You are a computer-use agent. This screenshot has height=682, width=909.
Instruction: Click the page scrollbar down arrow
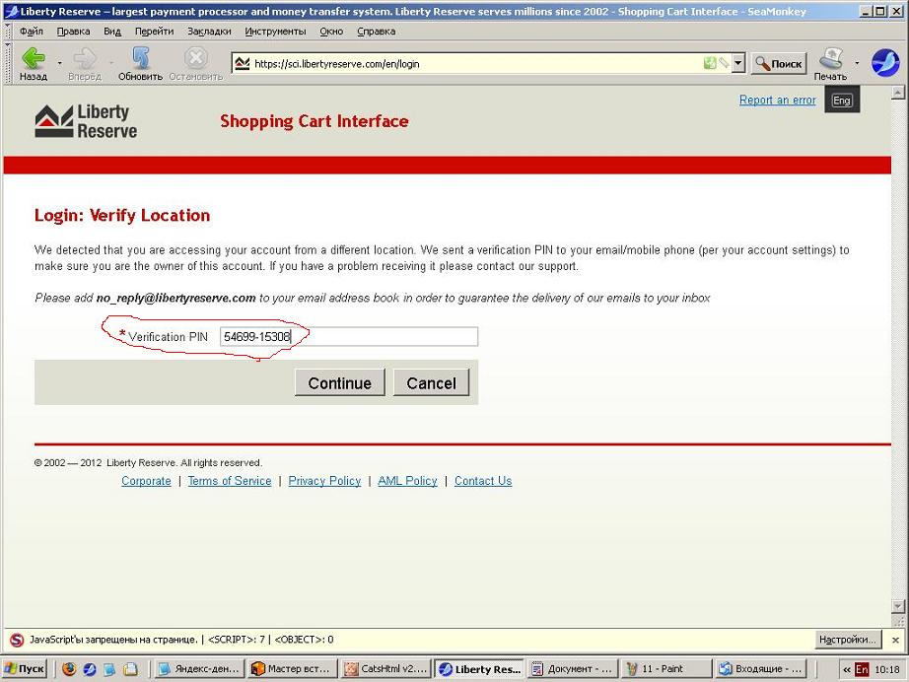[898, 607]
